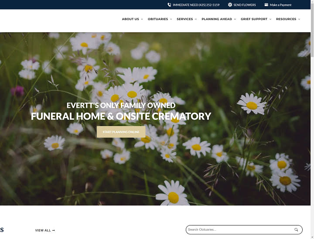Click the phone icon beside Immediate Need
This screenshot has height=239, width=314.
pos(169,5)
